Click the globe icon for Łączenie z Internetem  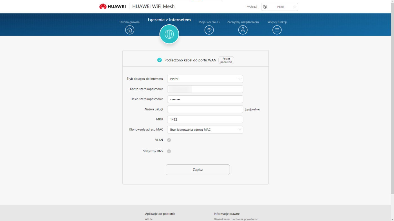169,34
